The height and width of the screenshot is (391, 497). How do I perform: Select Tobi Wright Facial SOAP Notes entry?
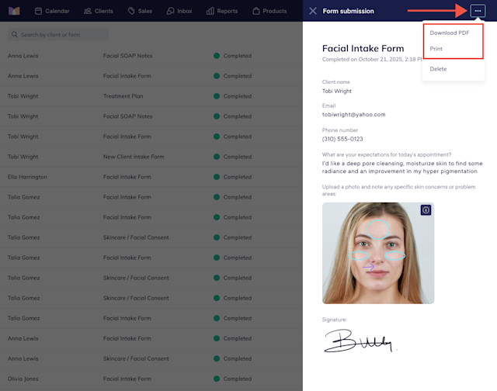(x=151, y=116)
